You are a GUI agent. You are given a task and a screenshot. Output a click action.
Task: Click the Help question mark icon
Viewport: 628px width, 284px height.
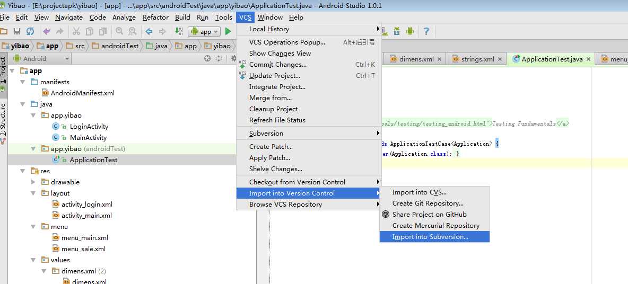426,32
